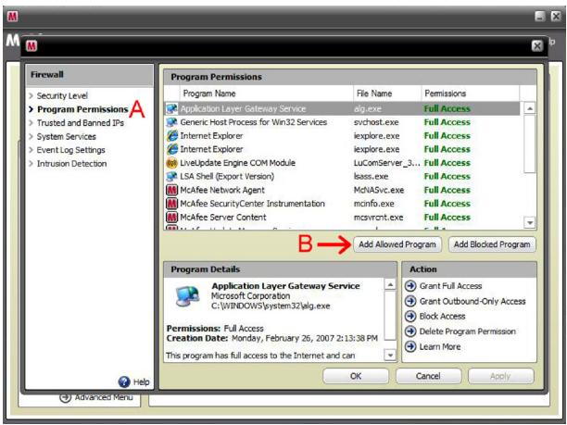The width and height of the screenshot is (567, 425).
Task: Click the blue Help question mark icon
Action: point(124,381)
